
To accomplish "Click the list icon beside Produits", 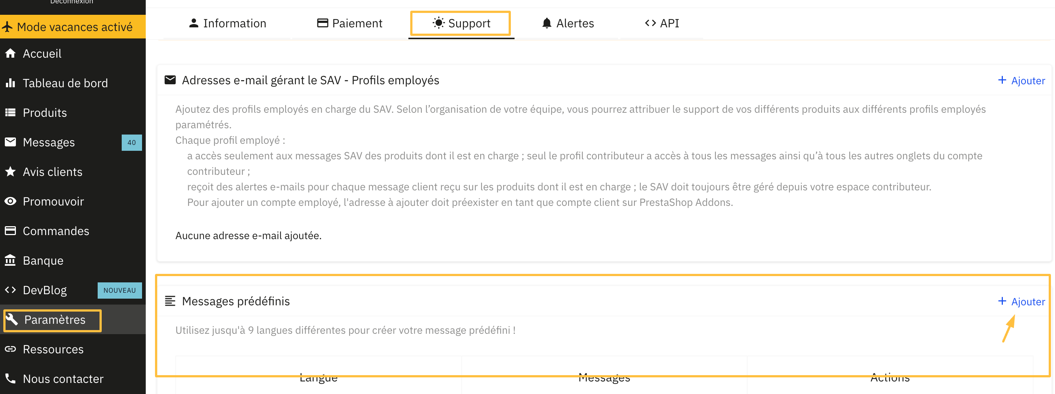I will (10, 112).
